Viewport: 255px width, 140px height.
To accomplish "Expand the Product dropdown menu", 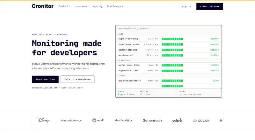I will pos(64,6).
